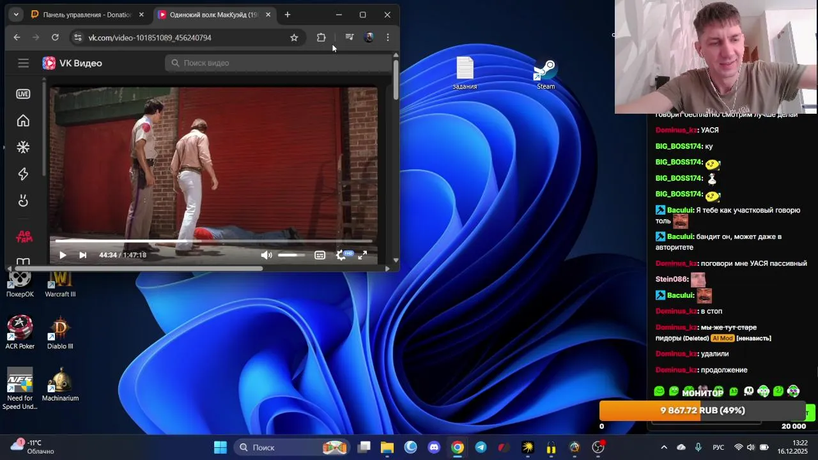The height and width of the screenshot is (460, 818).
Task: Click the donation goal bar 9 867.72 RUB
Action: (x=702, y=411)
